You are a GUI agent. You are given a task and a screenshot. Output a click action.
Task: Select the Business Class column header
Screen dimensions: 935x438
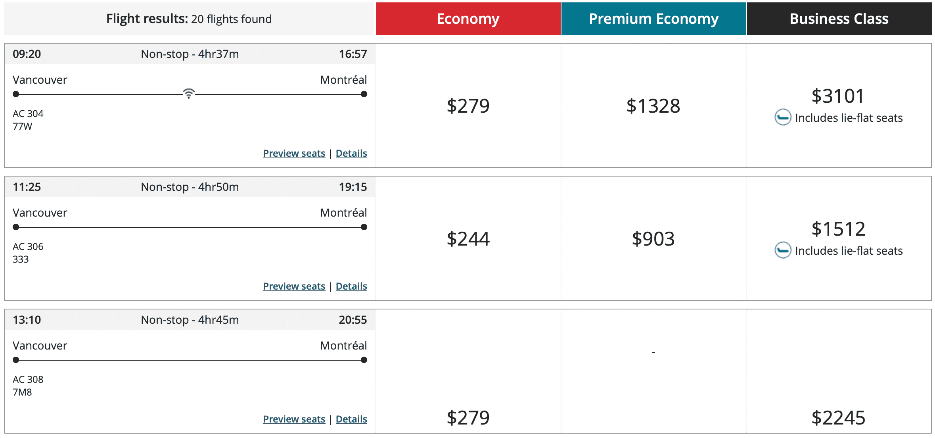click(839, 19)
